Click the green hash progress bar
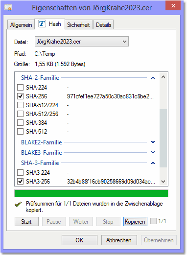 pos(91,193)
